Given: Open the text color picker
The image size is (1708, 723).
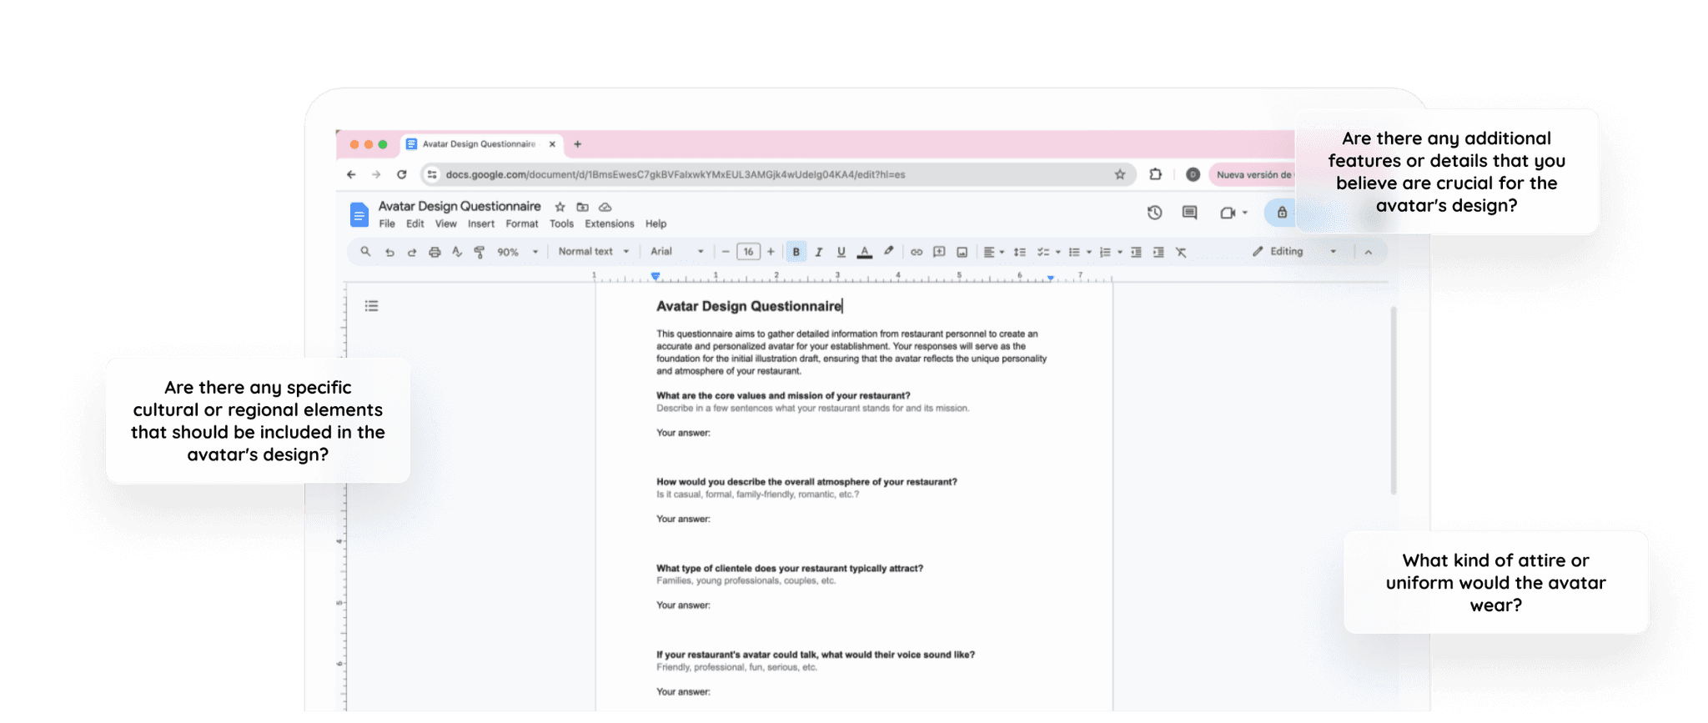Looking at the screenshot, I should pyautogui.click(x=865, y=252).
